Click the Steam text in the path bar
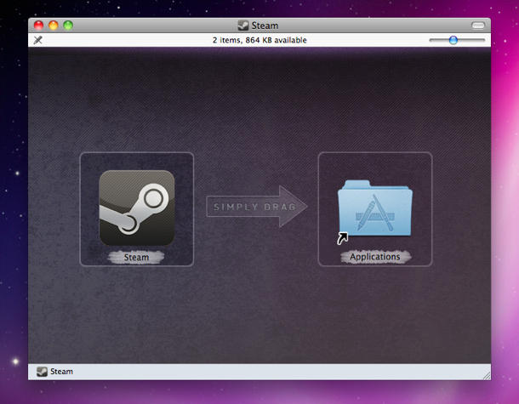This screenshot has width=519, height=404. pyautogui.click(x=61, y=372)
